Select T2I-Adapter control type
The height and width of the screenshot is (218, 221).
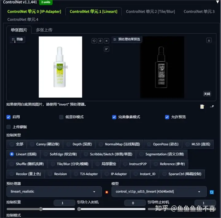point(86,174)
